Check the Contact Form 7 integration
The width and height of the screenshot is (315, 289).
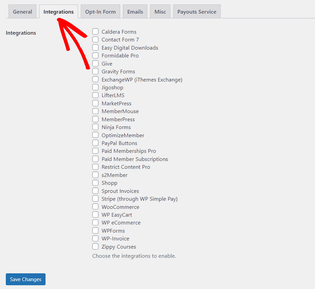click(96, 39)
